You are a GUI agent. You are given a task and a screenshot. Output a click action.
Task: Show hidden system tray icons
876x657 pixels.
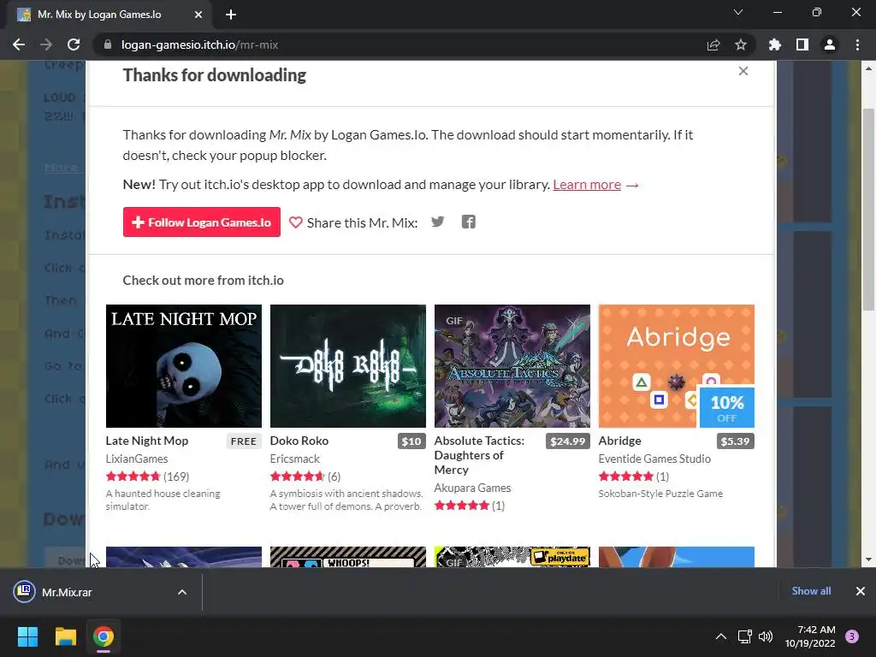pos(720,636)
